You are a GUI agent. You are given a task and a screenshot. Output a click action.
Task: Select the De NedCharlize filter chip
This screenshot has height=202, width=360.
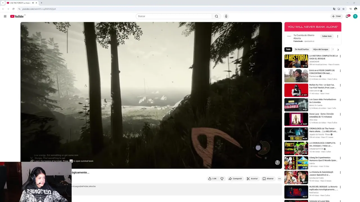coord(302,49)
